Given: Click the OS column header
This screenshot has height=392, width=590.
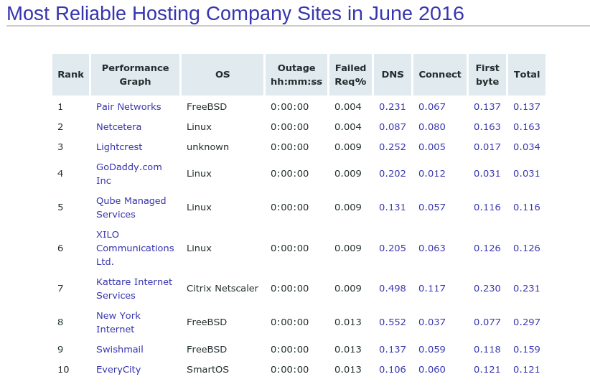Looking at the screenshot, I should [x=223, y=75].
